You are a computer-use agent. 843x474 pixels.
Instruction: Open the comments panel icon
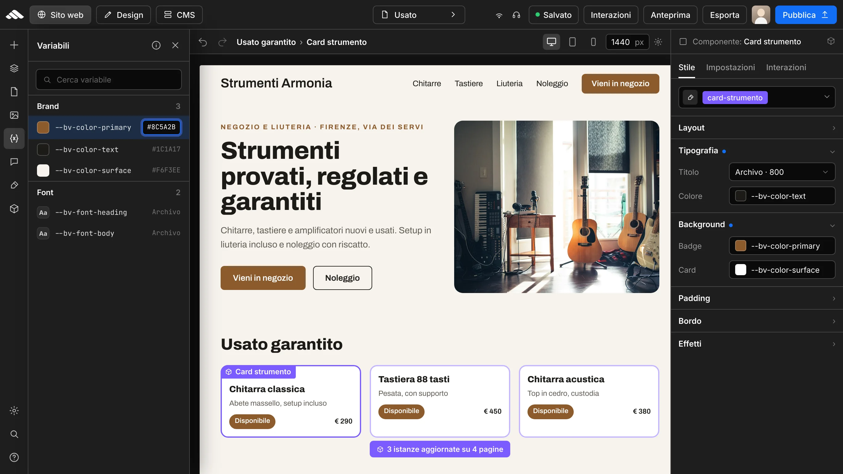(x=14, y=162)
